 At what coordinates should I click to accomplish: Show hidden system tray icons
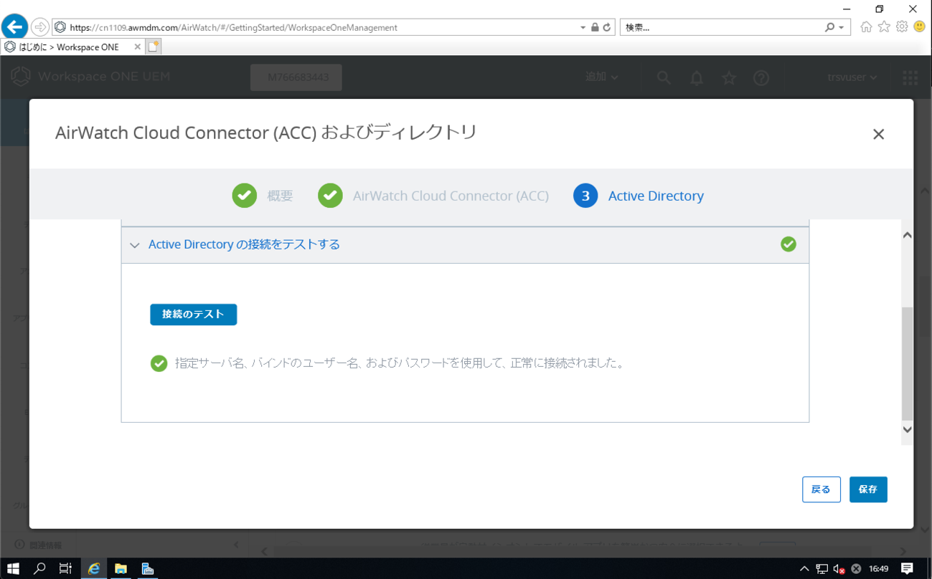(x=804, y=569)
